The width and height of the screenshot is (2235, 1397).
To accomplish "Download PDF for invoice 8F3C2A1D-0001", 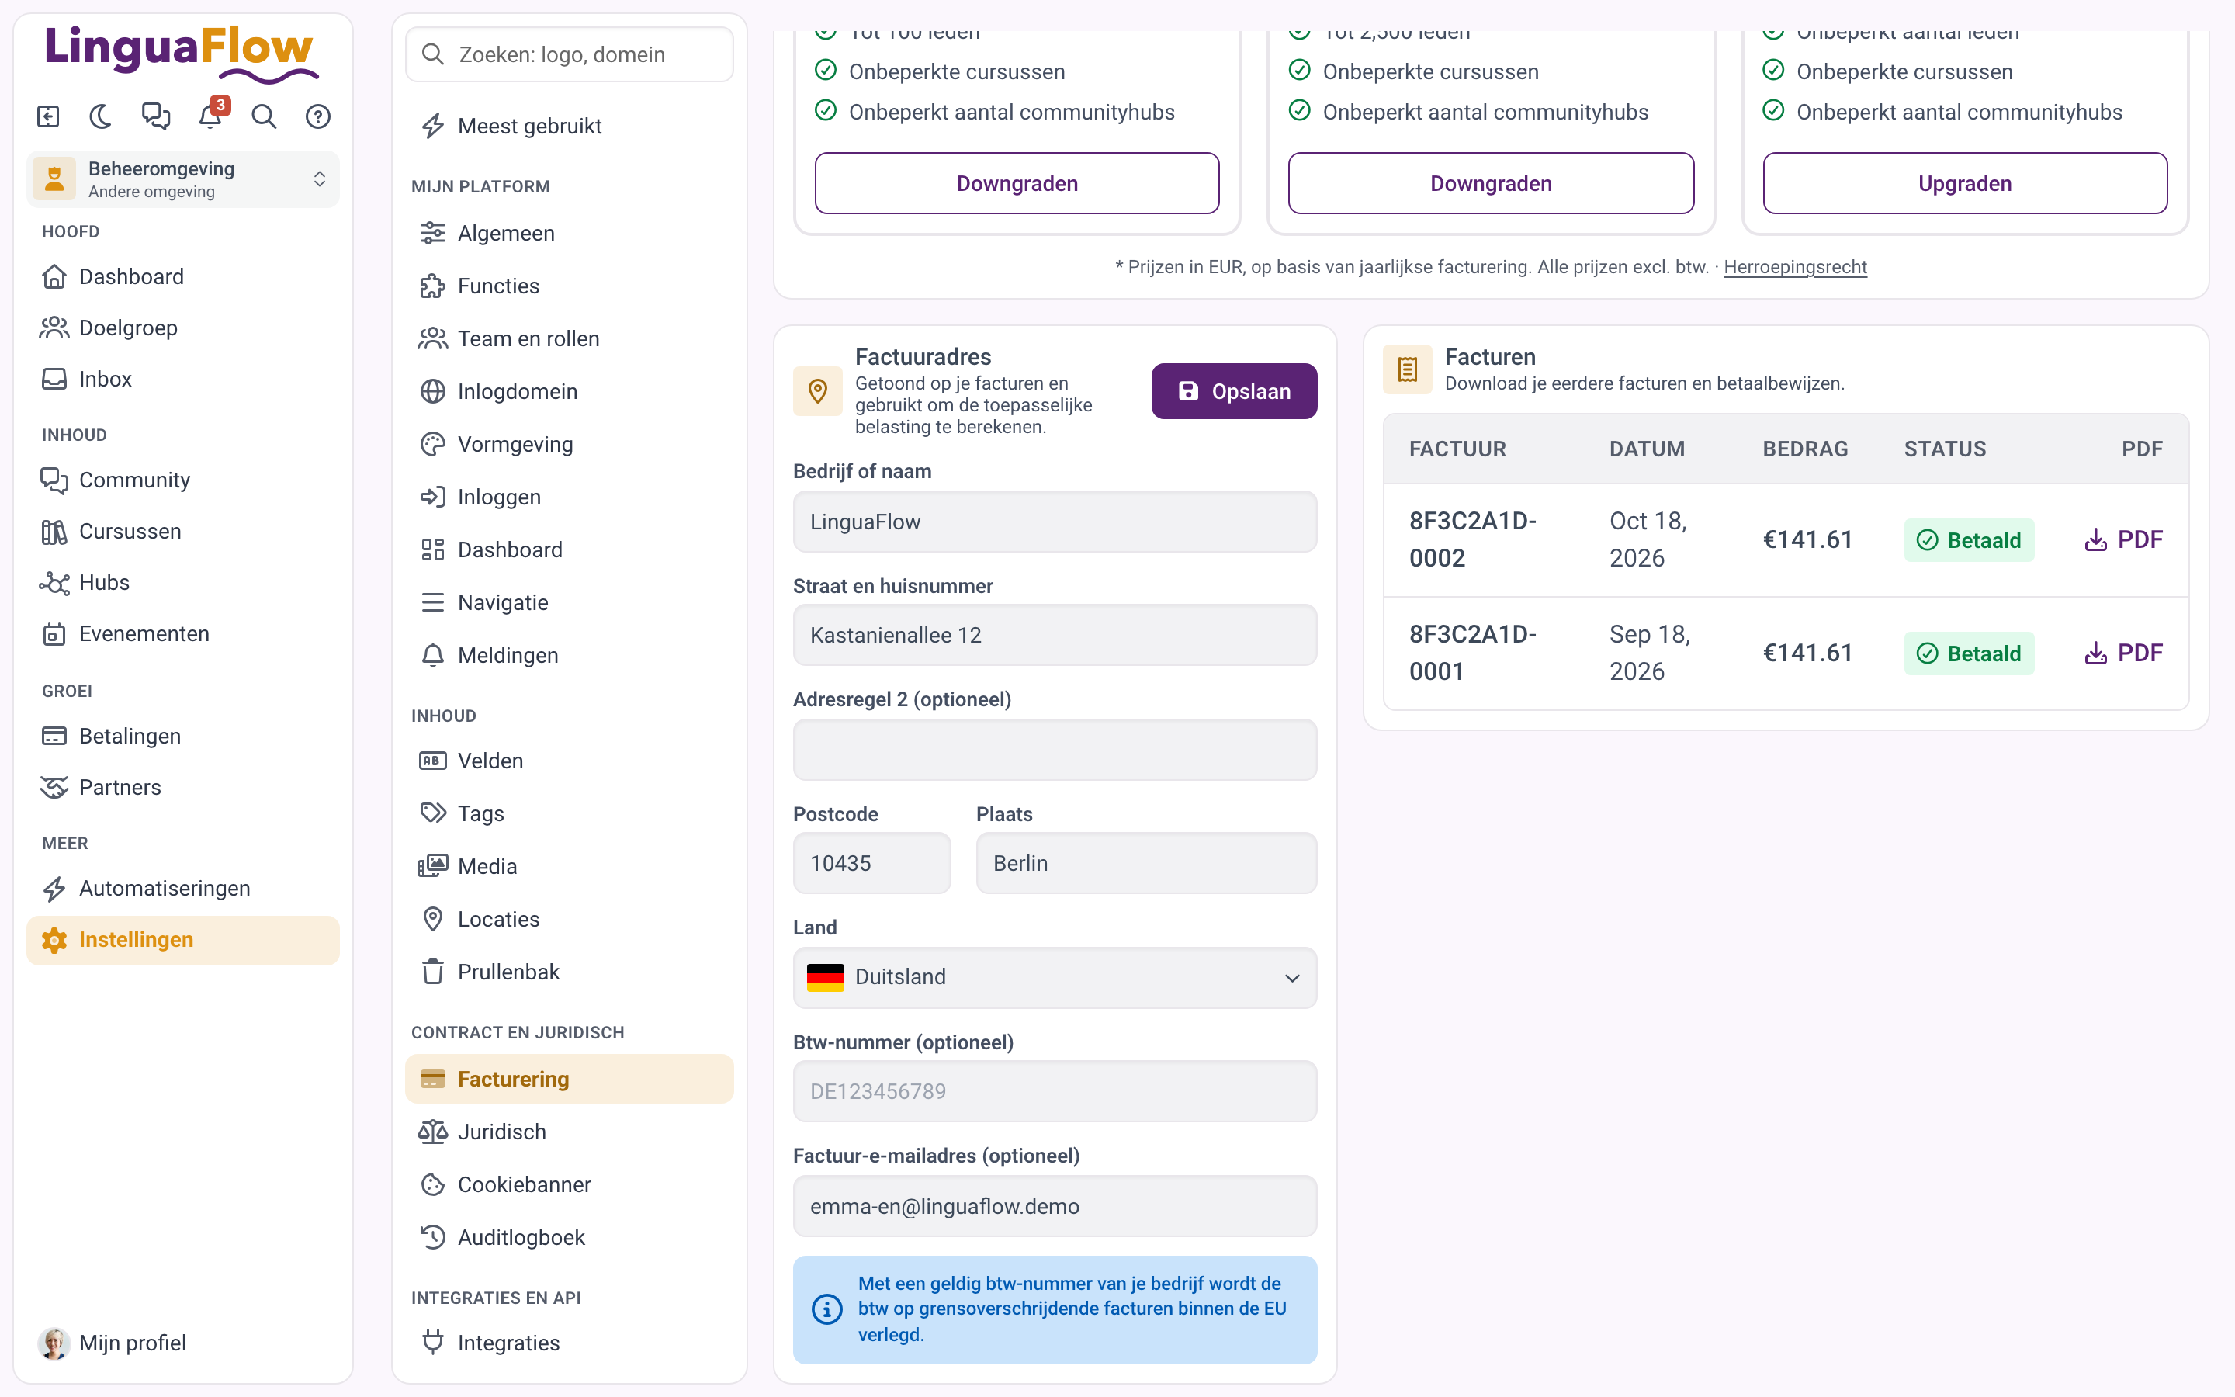I will coord(2123,653).
